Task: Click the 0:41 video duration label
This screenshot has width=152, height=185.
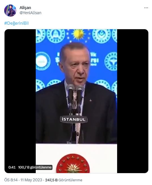Action: (x=12, y=167)
